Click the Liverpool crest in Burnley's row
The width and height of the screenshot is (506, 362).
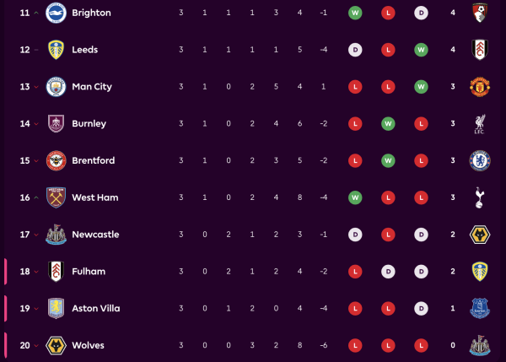tap(480, 123)
